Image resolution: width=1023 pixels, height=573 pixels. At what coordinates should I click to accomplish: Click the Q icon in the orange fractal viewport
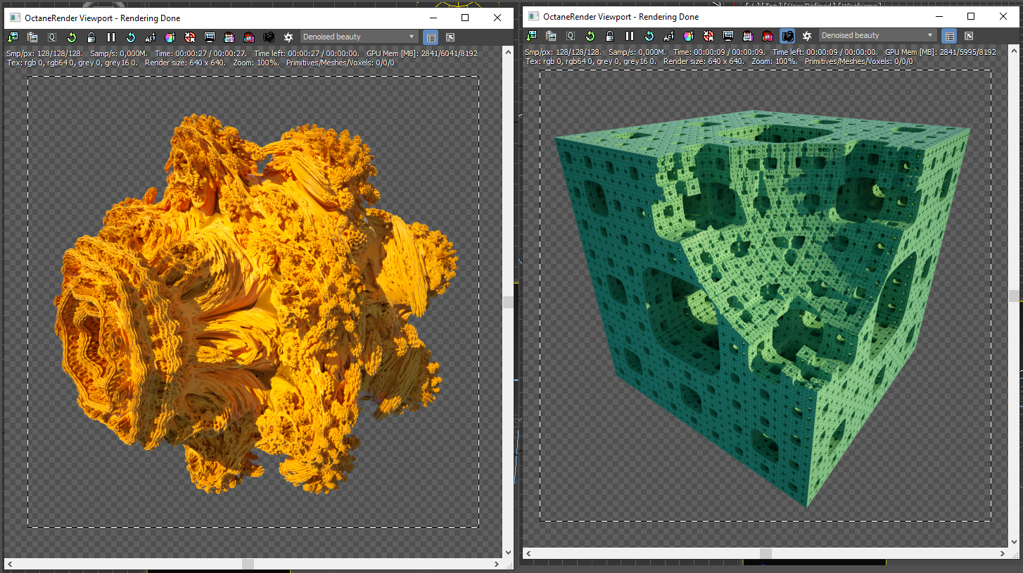(52, 37)
